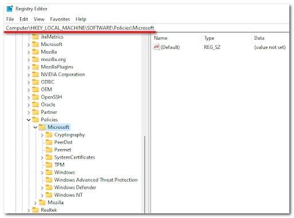Click the ab string icon of (Default)

(x=156, y=47)
